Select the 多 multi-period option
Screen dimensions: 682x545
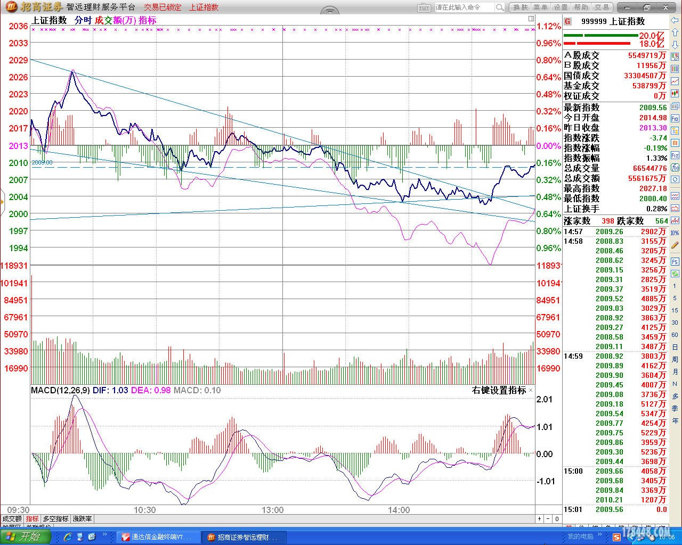675,396
